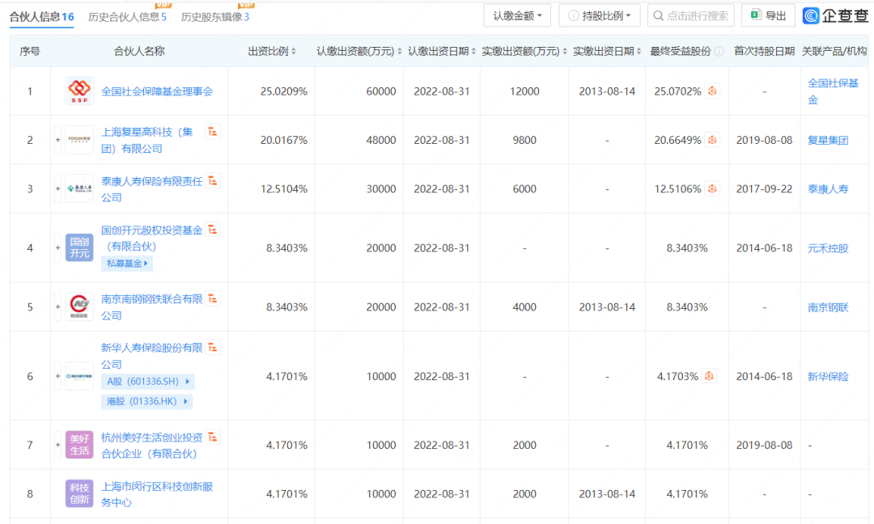Click beneficiary icon next to 25.0702%
Viewport: 874px width, 524px height.
coord(712,91)
